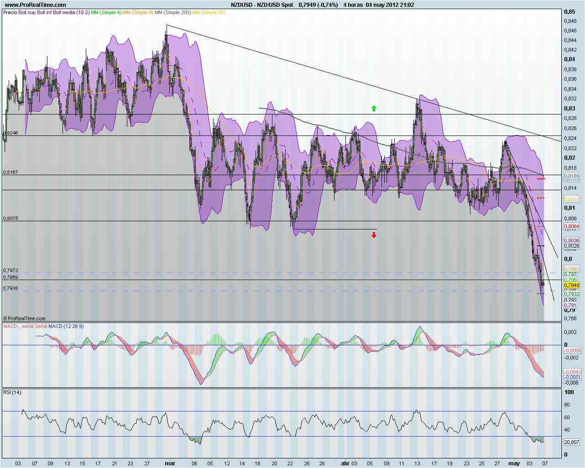Click the 'may' label on the time axis

tap(514, 463)
